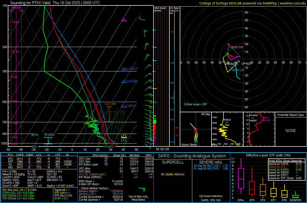The height and width of the screenshot is (203, 307).
Task: Select the 01 Aug 06 00Z (PIT) hail match
Action: pos(211,169)
